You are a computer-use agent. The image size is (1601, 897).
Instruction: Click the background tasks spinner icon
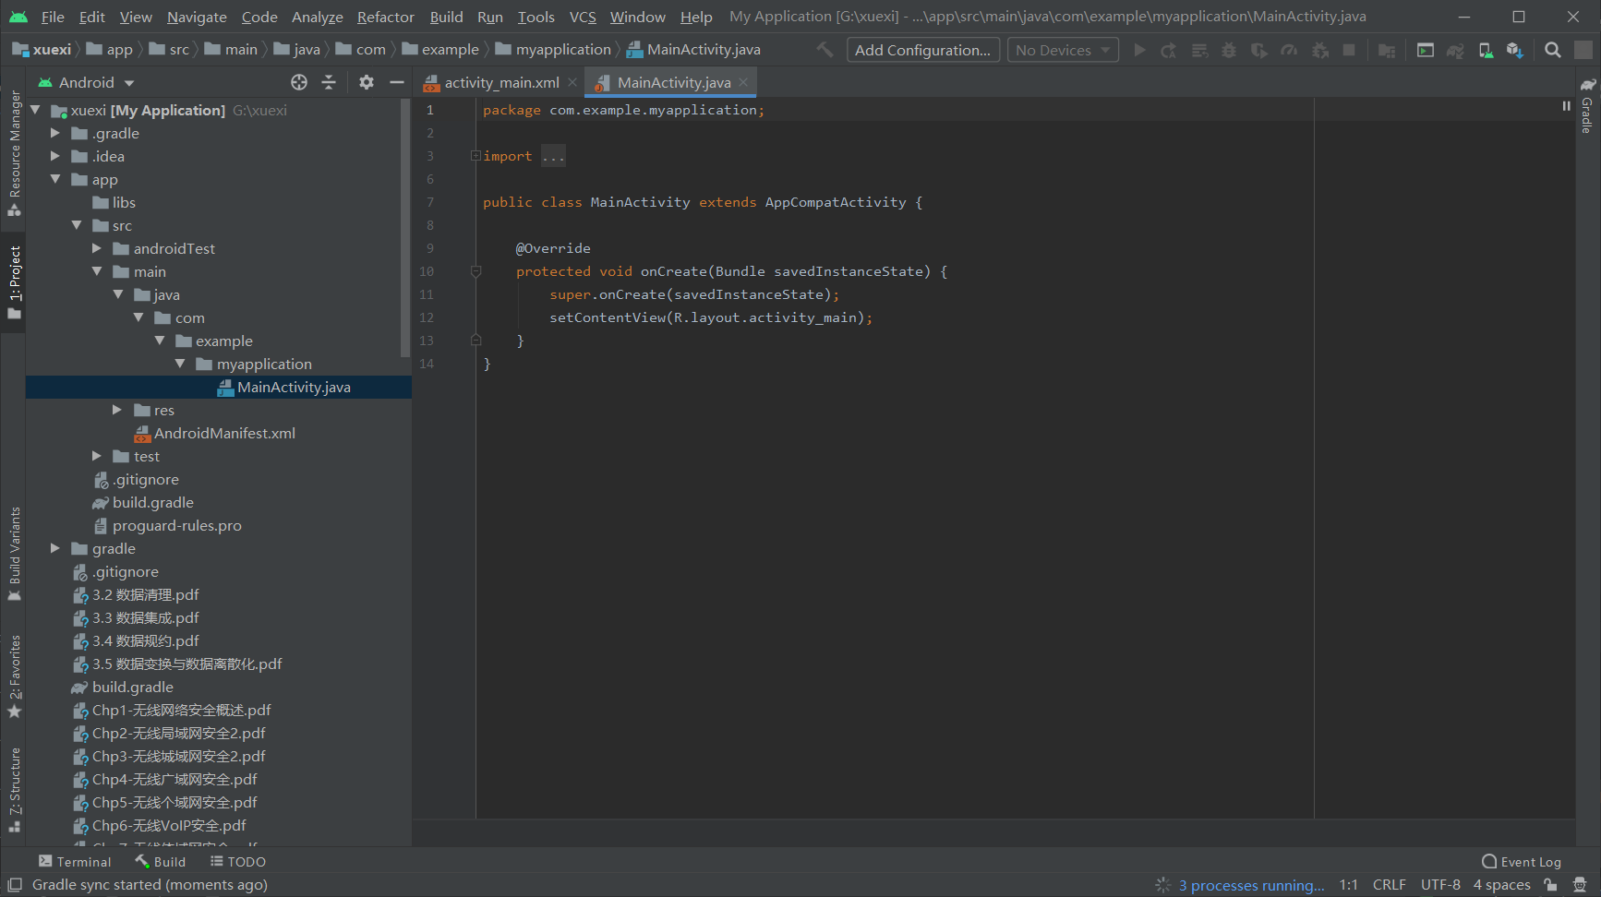[1162, 885]
